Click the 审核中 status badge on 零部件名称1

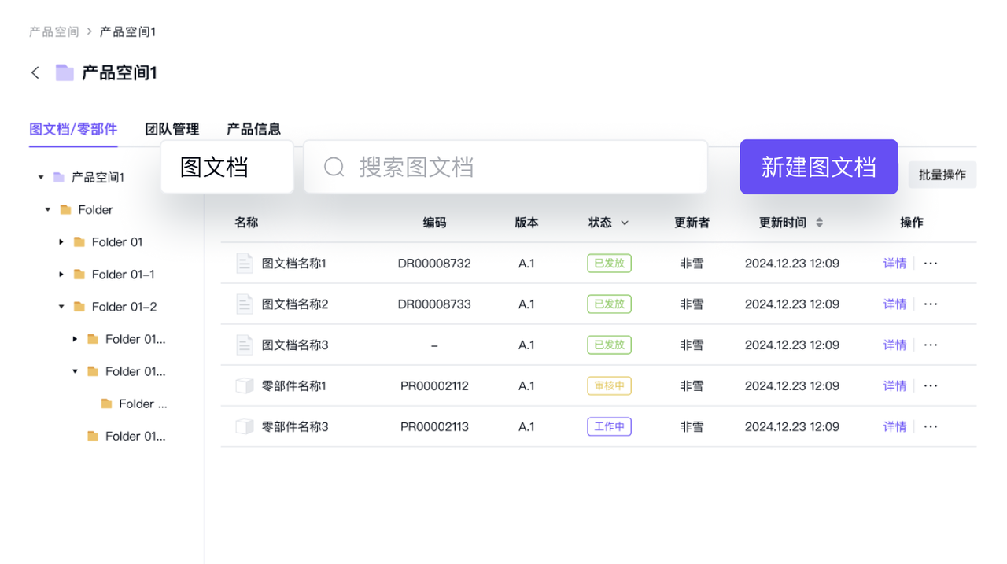coord(609,385)
